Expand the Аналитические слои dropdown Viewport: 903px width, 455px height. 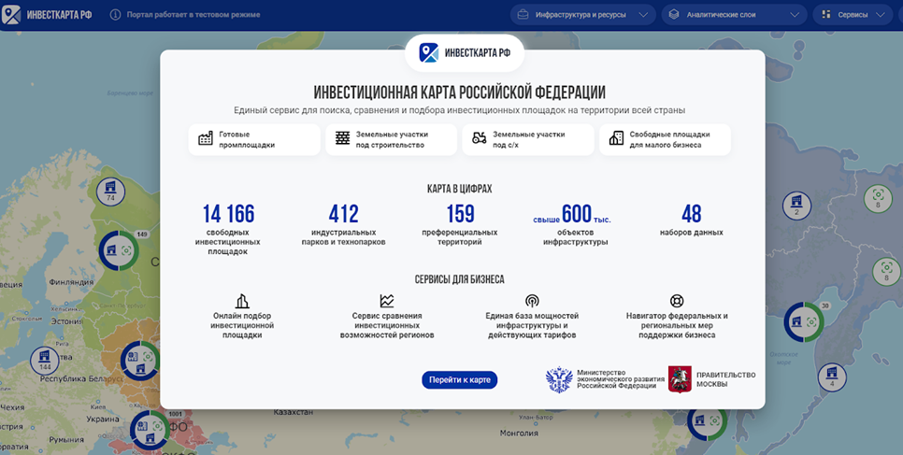(733, 15)
